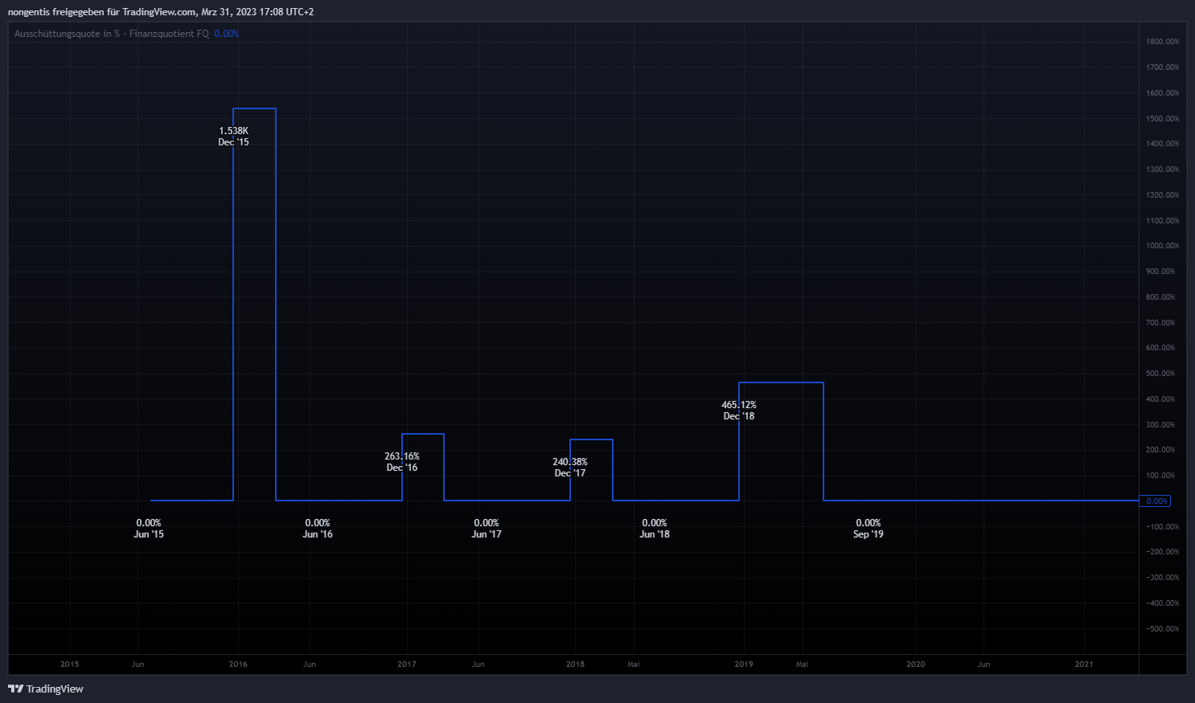This screenshot has height=703, width=1195.
Task: Select the Ausschüttungsquote in % legend title
Action: 67,34
